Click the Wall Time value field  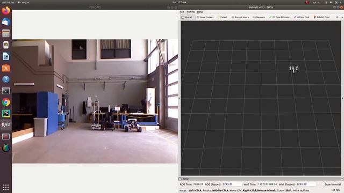tap(267, 184)
